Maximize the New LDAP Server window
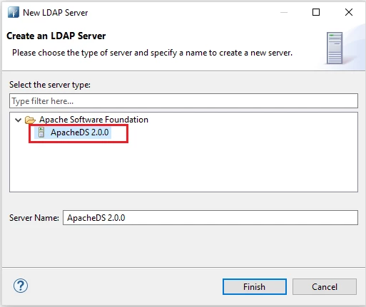366x307 pixels. (x=316, y=12)
